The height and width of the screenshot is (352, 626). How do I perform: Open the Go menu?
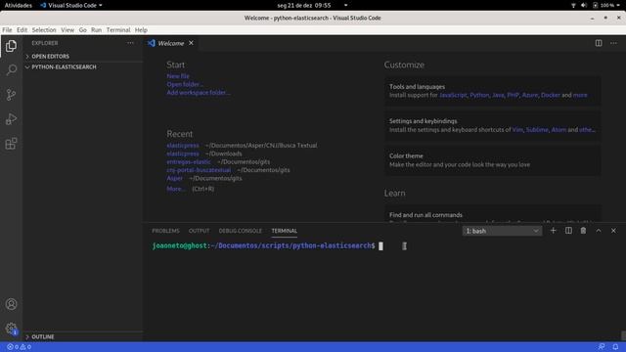(82, 30)
